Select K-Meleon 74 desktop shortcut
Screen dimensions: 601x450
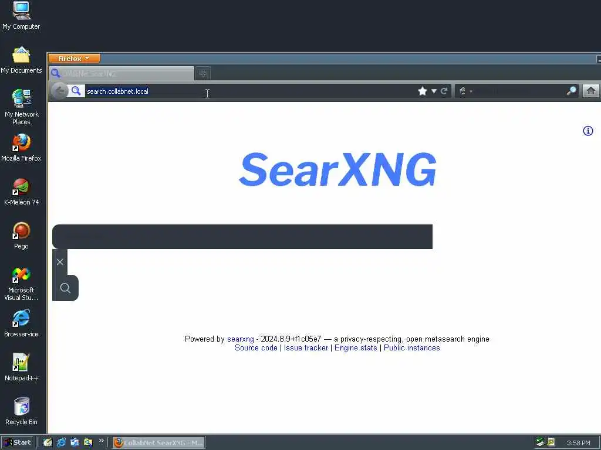coord(21,192)
